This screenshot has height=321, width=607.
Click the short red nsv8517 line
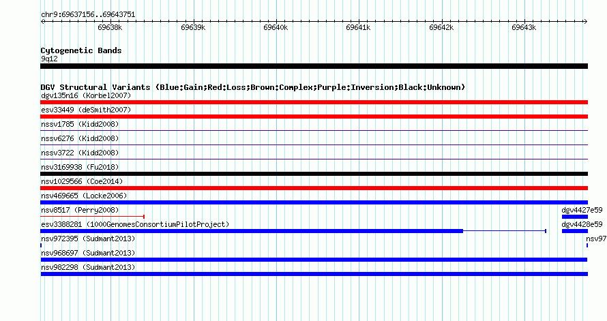(93, 217)
